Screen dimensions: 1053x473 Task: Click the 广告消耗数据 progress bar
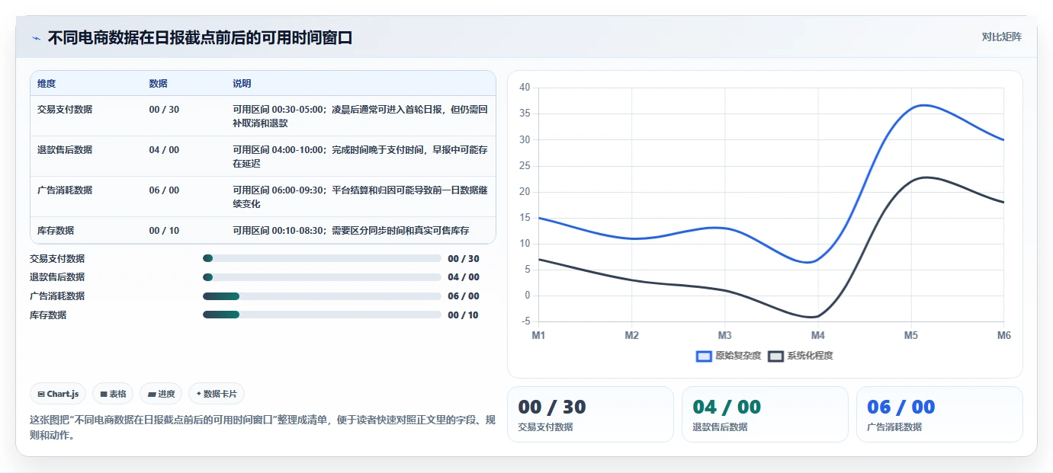[x=322, y=296]
